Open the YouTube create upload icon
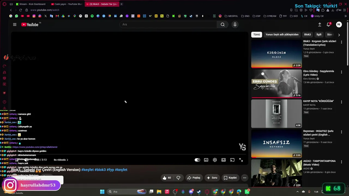349x196 pixels. (x=320, y=24)
